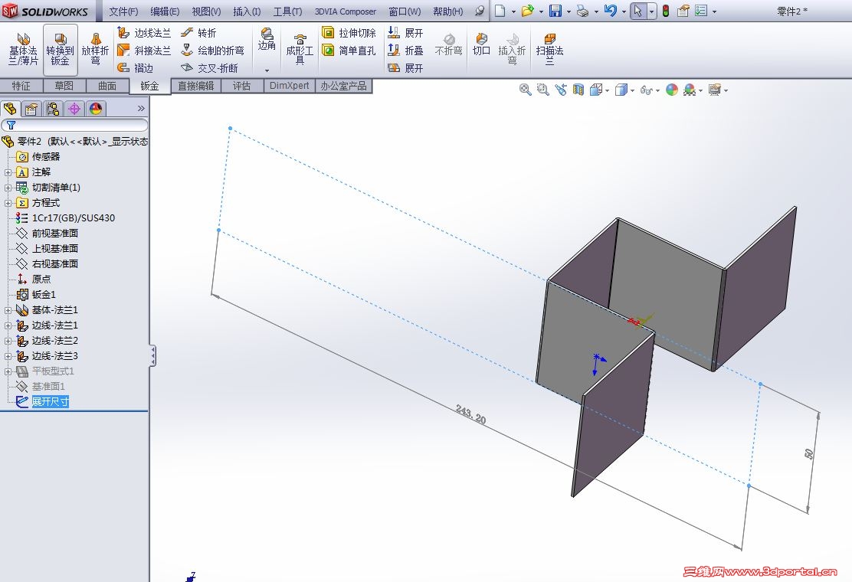Viewport: 852px width, 582px height.
Task: Click the Sketched Bend tool (绘制的折弯)
Action: [213, 51]
